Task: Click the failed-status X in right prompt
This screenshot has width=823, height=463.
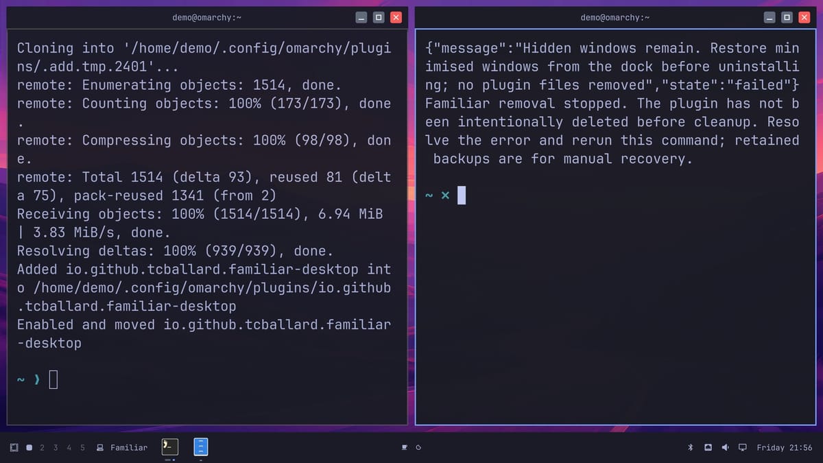Action: point(445,195)
